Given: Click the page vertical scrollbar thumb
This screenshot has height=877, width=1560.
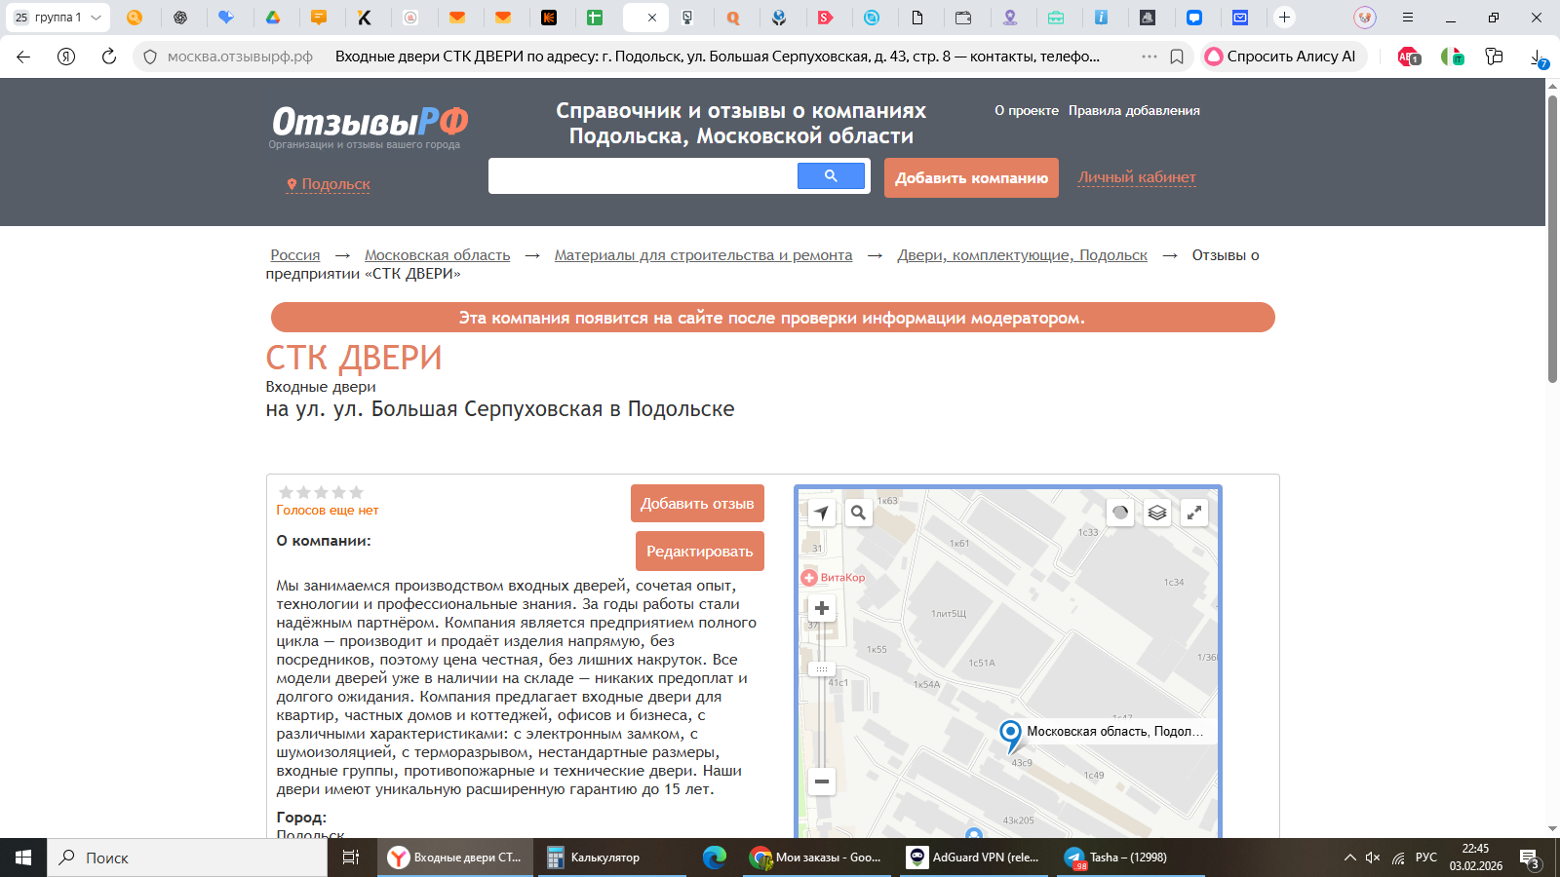Looking at the screenshot, I should point(1552,239).
